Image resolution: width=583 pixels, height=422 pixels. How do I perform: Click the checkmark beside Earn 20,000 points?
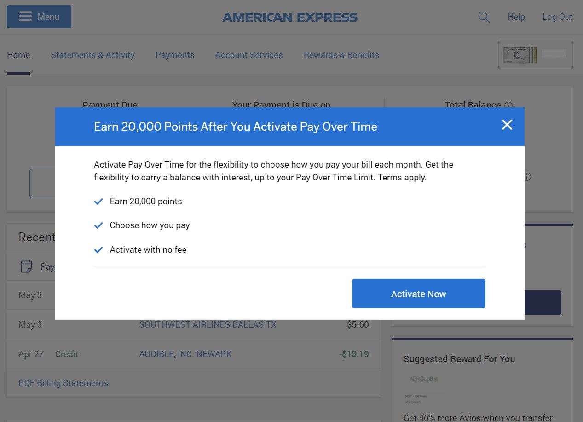point(98,201)
